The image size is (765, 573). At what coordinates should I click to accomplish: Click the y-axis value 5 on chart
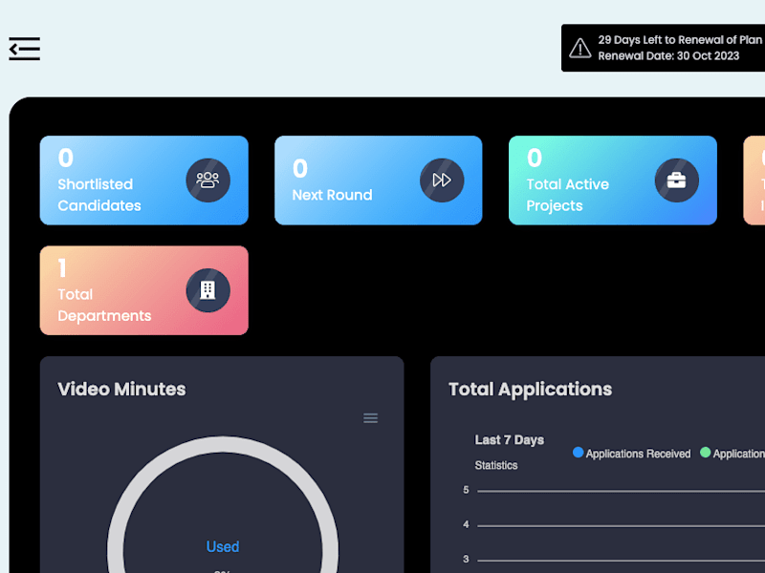coord(466,490)
